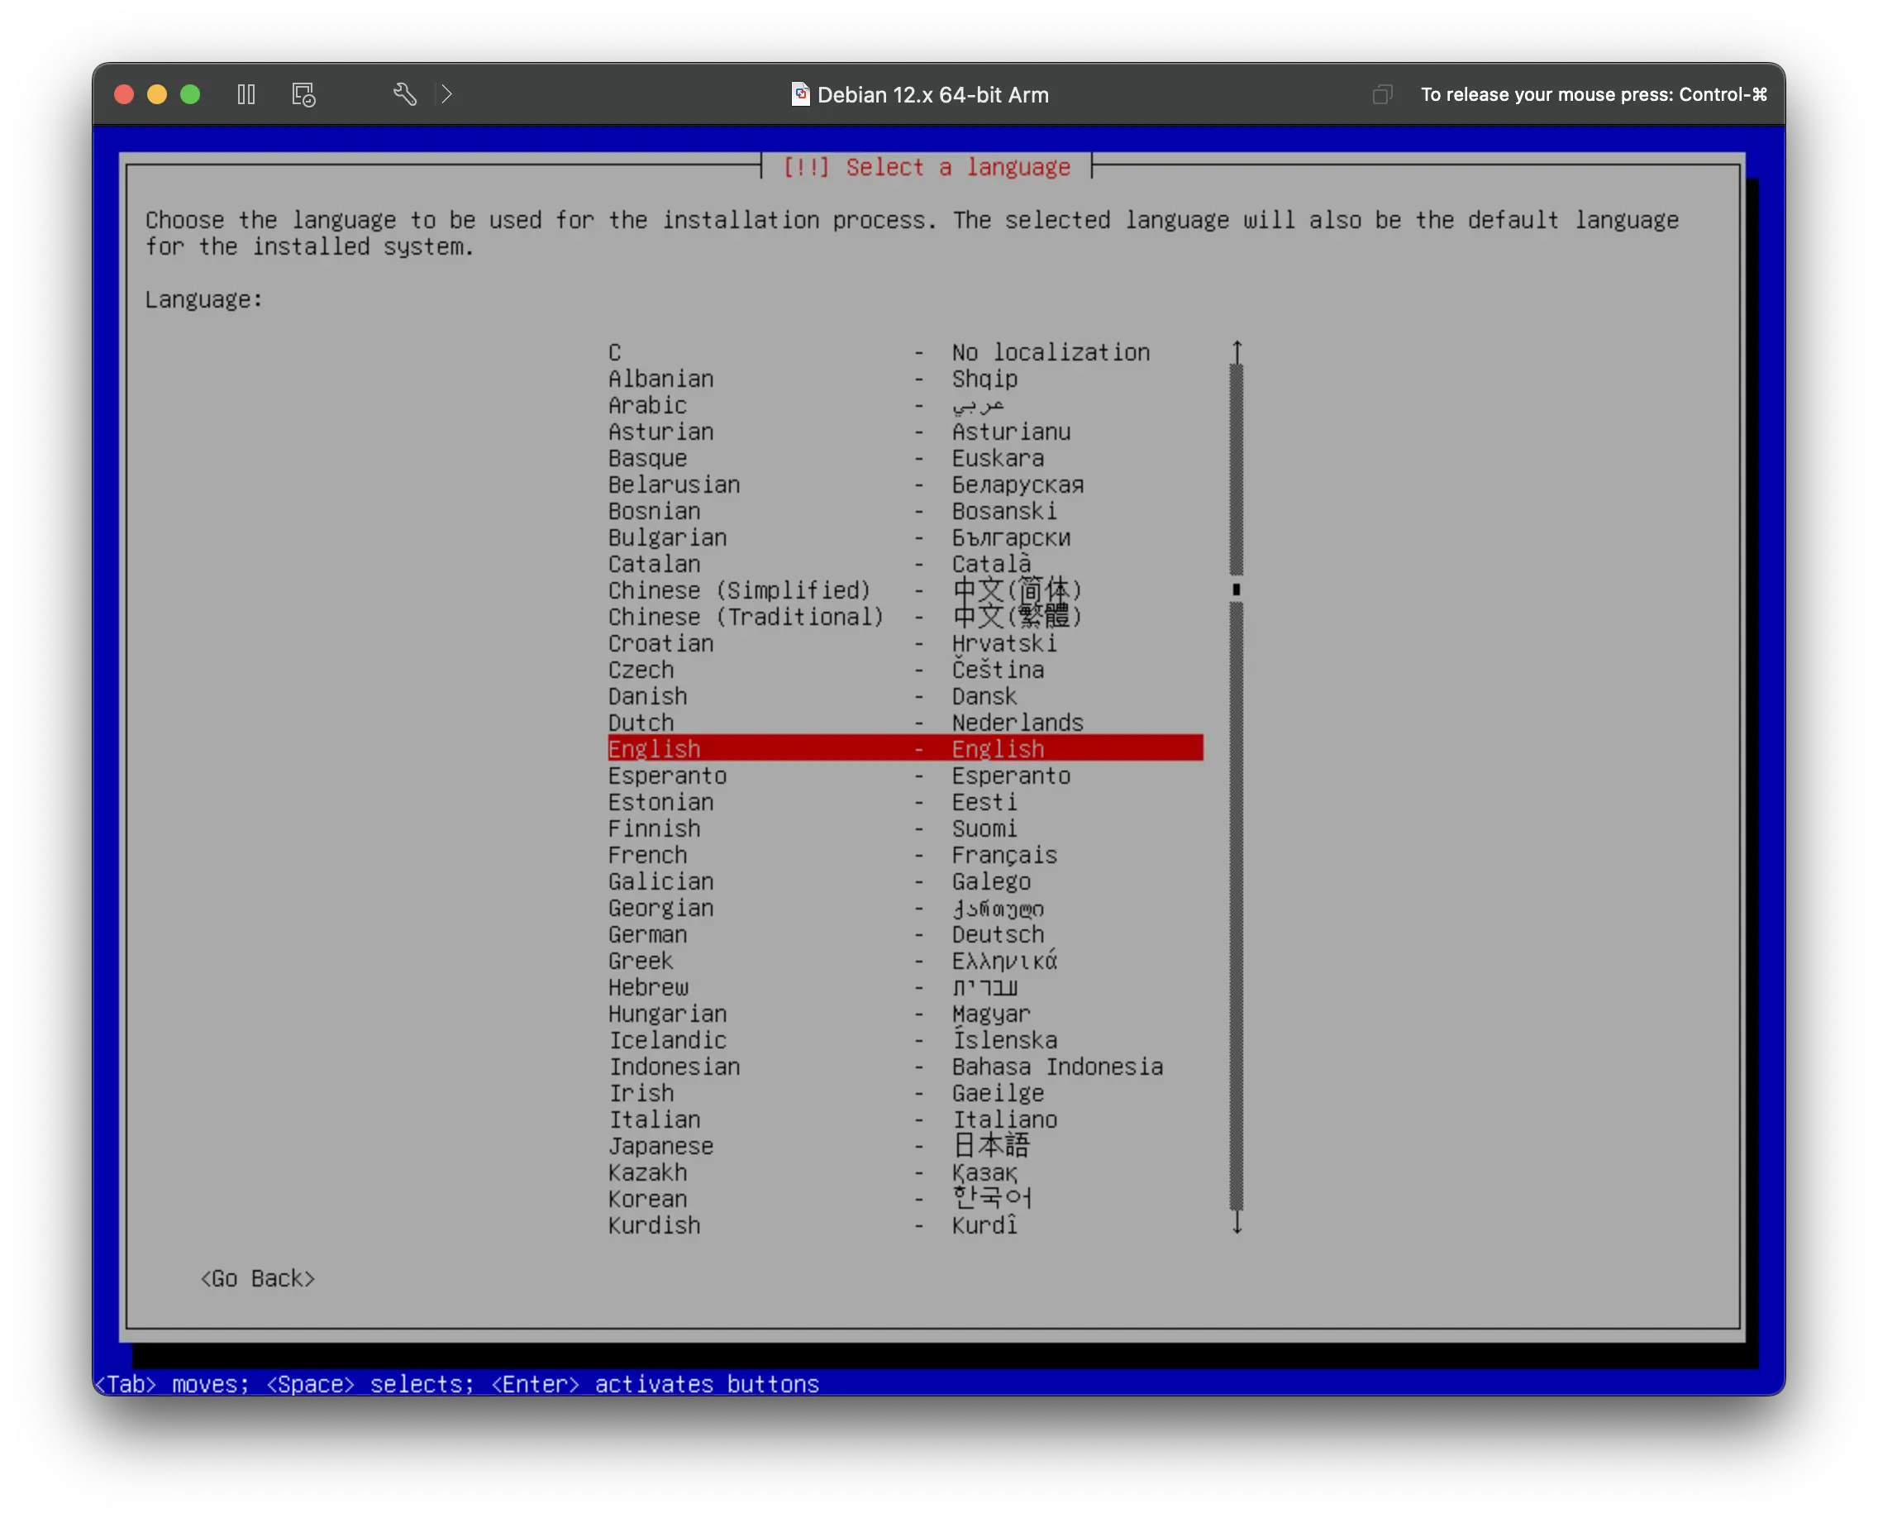The height and width of the screenshot is (1518, 1878).
Task: Select the Hebrew language row
Action: click(x=906, y=987)
